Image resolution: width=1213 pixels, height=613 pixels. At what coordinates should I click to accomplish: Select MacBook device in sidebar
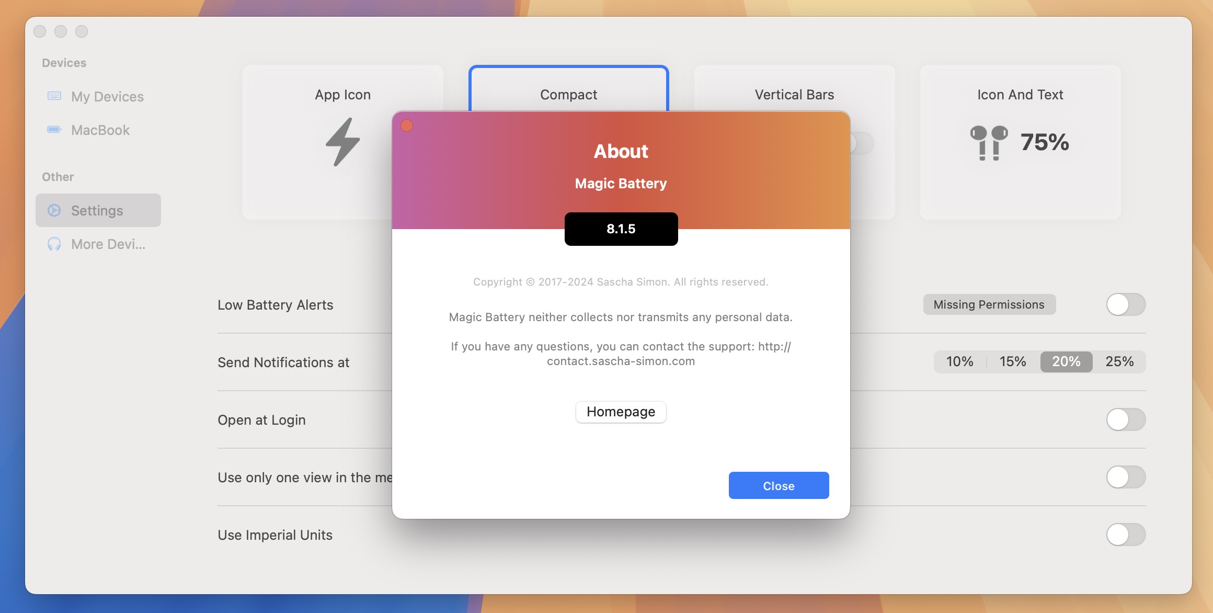pyautogui.click(x=100, y=130)
